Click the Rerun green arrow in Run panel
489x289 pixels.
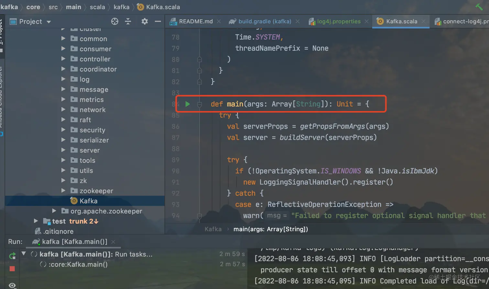pos(12,256)
